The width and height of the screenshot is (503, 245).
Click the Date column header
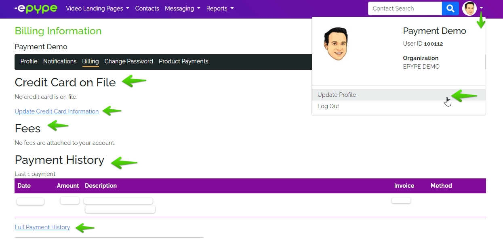pyautogui.click(x=24, y=186)
